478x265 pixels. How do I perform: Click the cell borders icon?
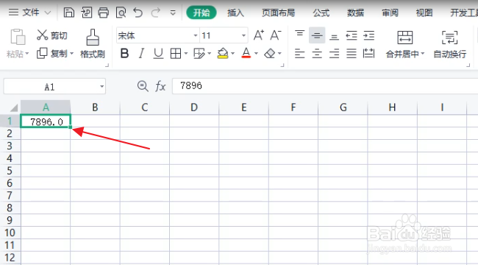176,54
